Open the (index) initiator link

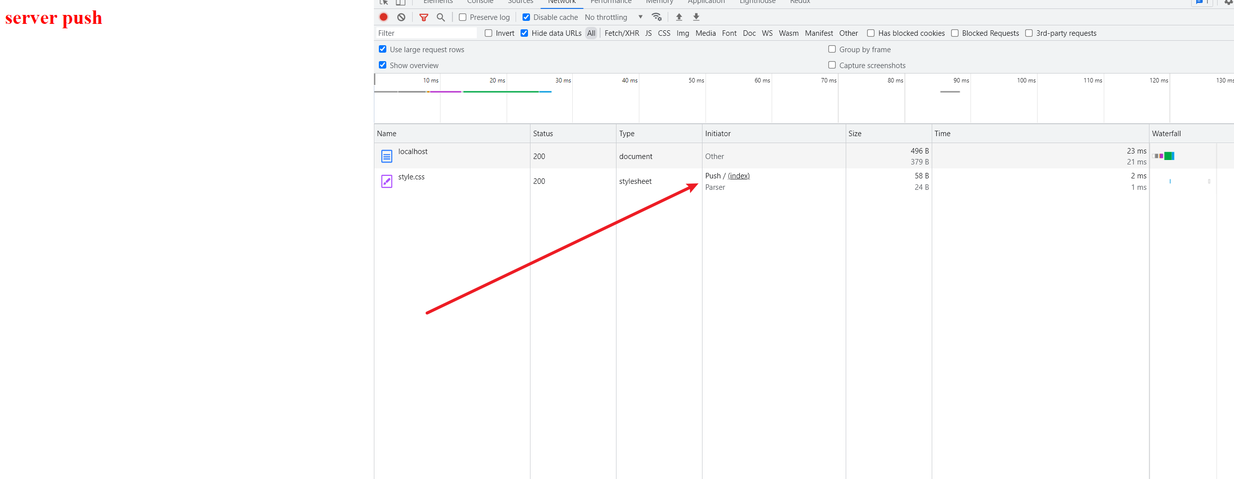tap(738, 176)
